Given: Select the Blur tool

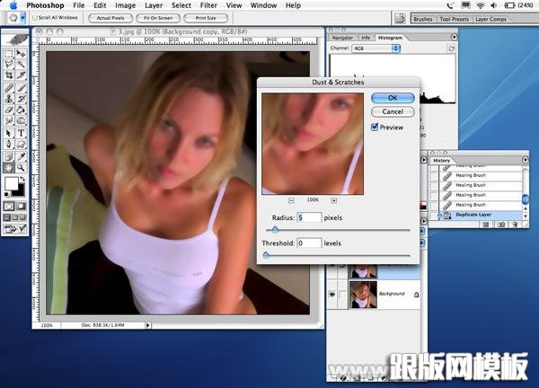Looking at the screenshot, I should (x=9, y=120).
